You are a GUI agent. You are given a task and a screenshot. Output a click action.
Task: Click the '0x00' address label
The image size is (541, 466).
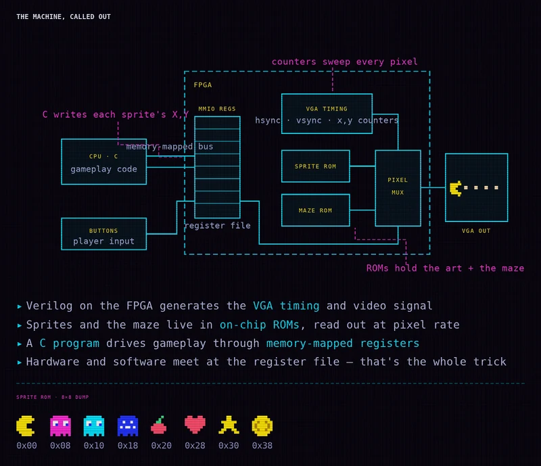[x=26, y=446]
